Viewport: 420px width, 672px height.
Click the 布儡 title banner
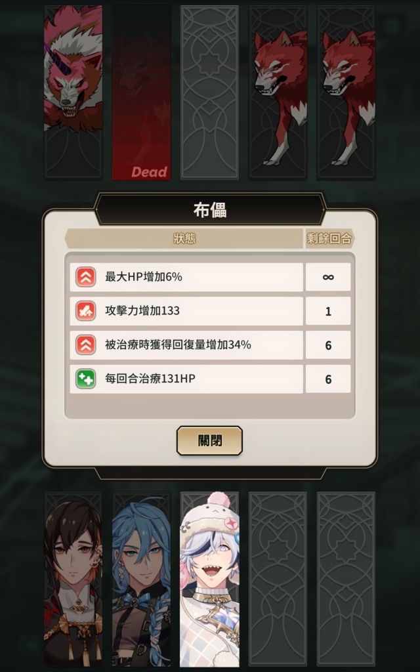[x=209, y=209]
